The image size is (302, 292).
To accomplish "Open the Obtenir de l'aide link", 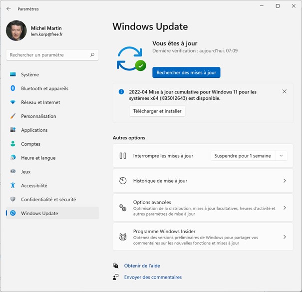I will coord(142,266).
